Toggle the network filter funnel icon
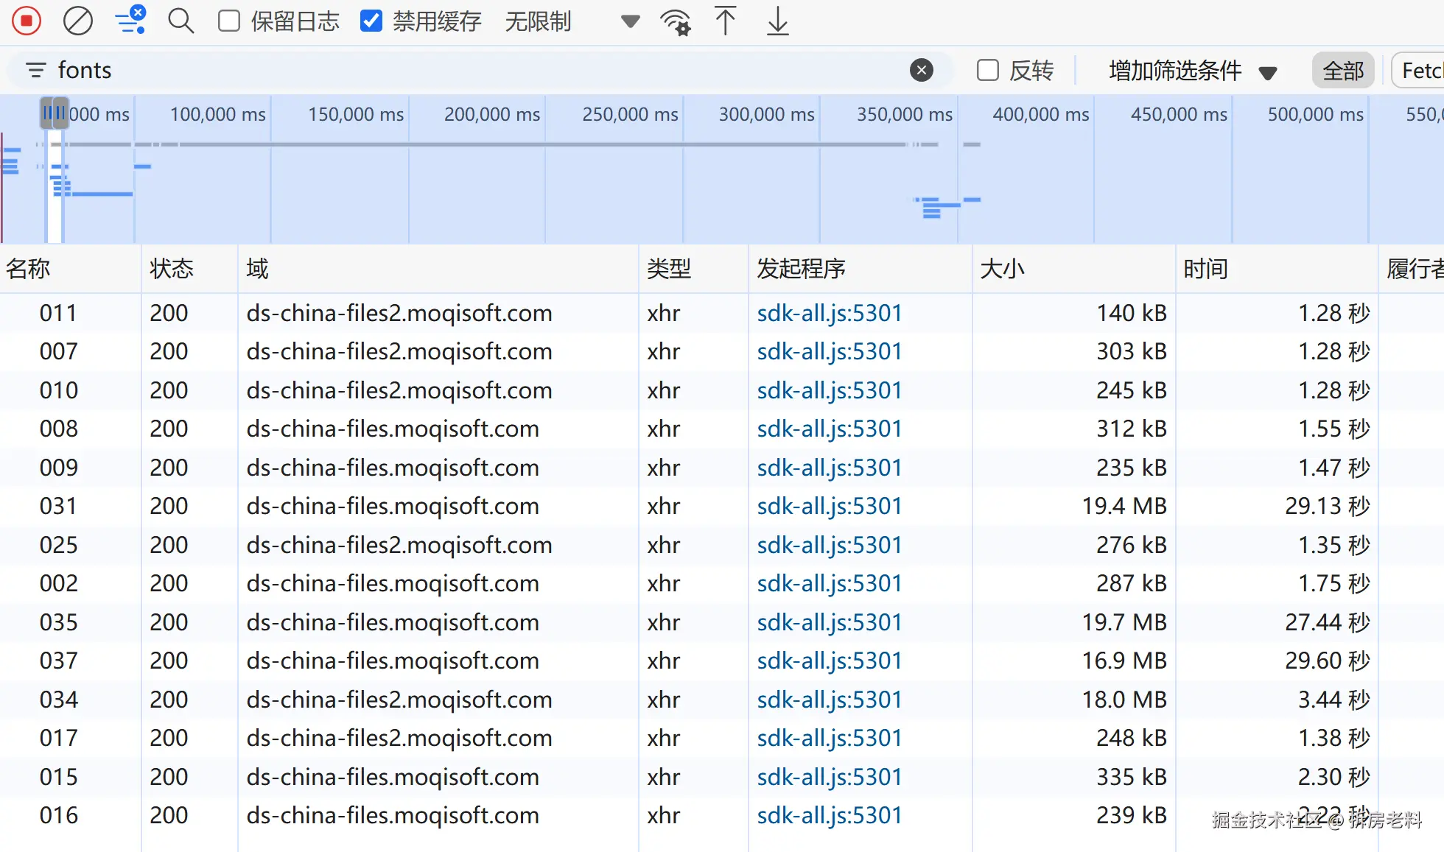The height and width of the screenshot is (852, 1444). [x=130, y=21]
